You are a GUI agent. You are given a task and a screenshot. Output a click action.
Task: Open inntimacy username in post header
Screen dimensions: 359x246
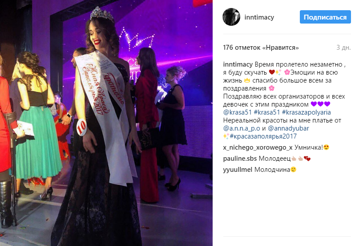click(x=259, y=17)
